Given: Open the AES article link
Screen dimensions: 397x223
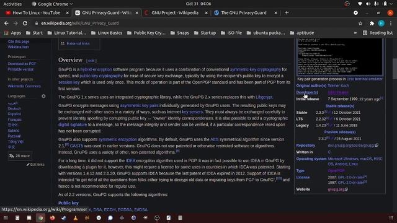Looking at the screenshot, I should coord(214,139).
